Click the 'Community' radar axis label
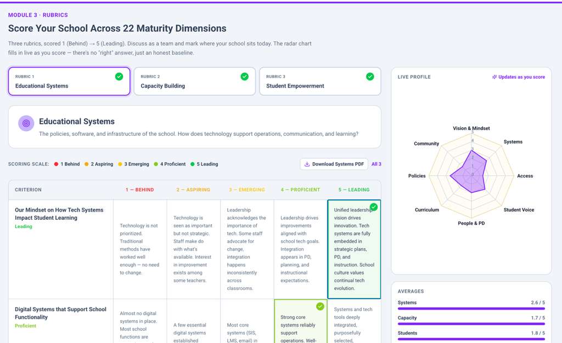 pos(426,144)
